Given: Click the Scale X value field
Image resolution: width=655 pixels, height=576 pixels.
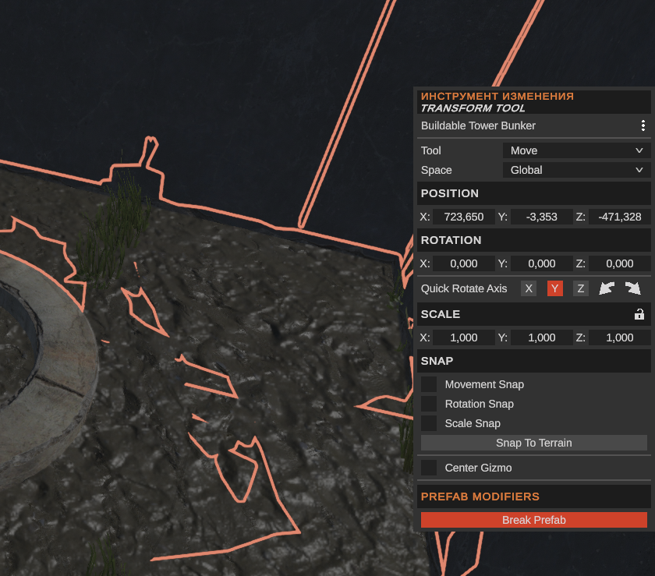Looking at the screenshot, I should pos(464,337).
